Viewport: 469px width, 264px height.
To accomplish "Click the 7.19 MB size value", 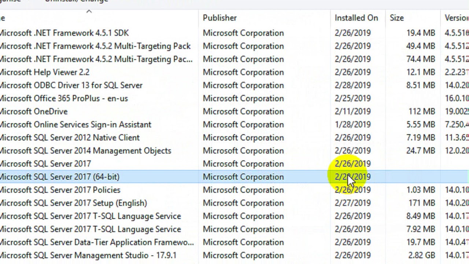I will (x=421, y=137).
